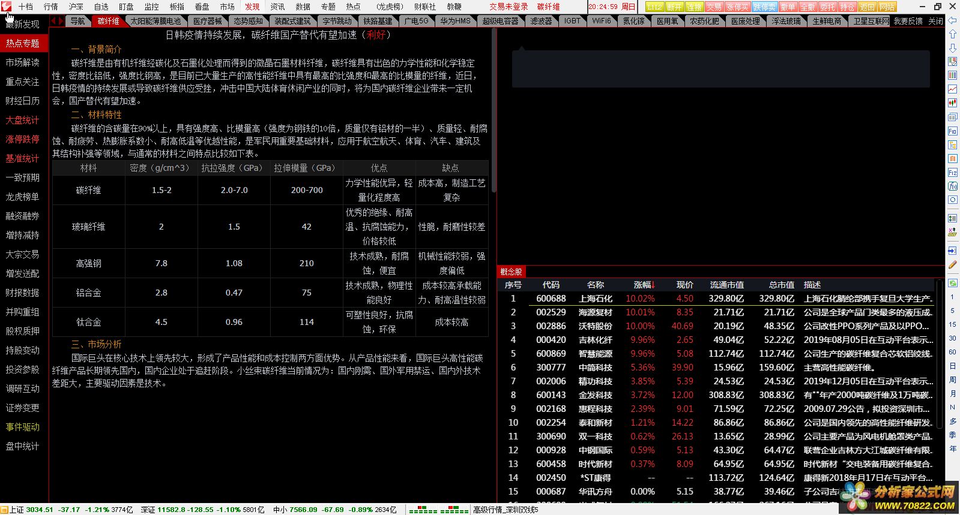Click the left red arrow by the 导航 tab
The image size is (960, 515).
click(53, 20)
